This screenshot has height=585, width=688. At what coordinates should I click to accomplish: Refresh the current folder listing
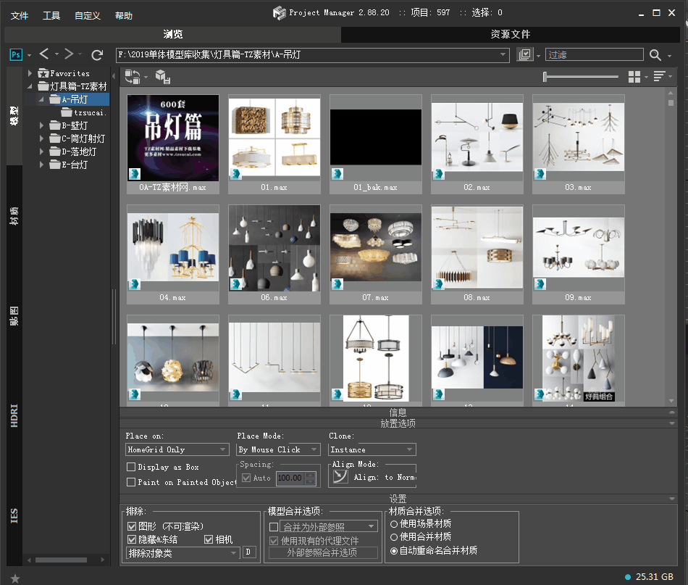(x=97, y=55)
